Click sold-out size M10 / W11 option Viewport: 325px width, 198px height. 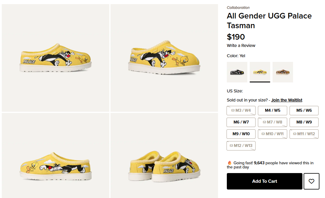coord(273,134)
